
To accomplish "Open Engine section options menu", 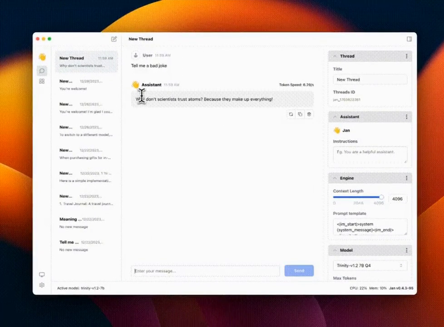I will 407,178.
